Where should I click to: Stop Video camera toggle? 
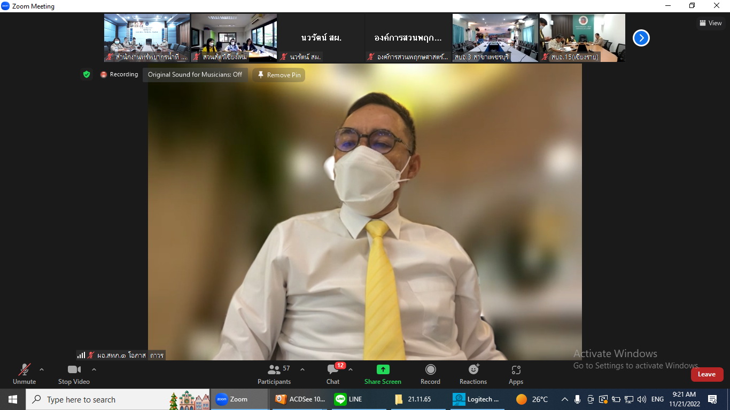click(x=74, y=374)
